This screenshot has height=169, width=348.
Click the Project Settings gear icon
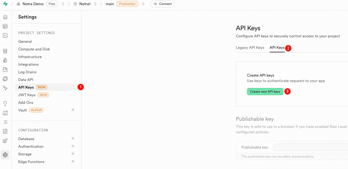point(5,155)
